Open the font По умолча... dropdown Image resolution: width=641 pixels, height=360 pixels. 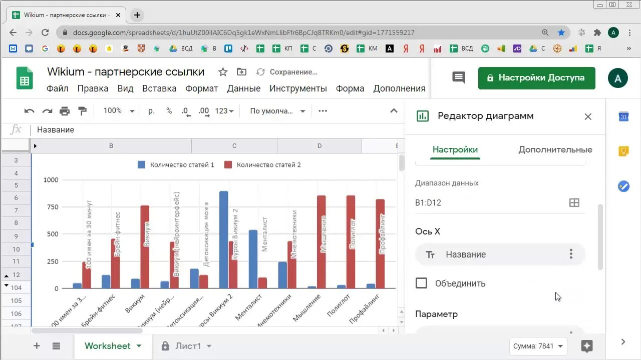[277, 111]
